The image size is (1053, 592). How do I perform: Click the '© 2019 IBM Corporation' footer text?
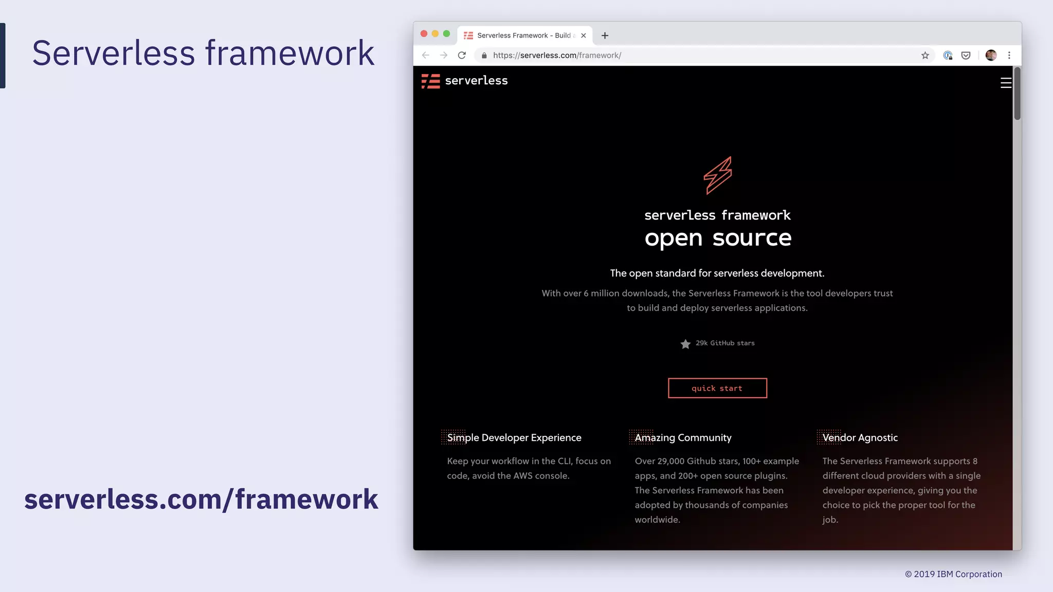coord(953,575)
